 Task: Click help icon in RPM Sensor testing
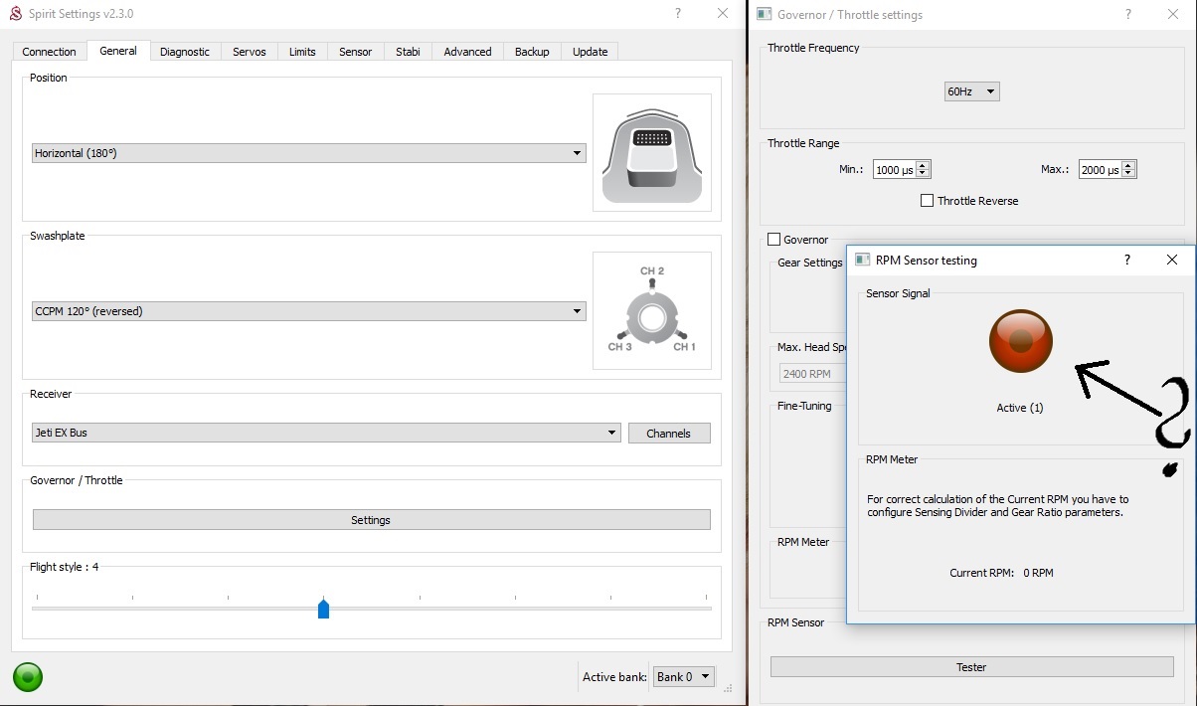1126,261
